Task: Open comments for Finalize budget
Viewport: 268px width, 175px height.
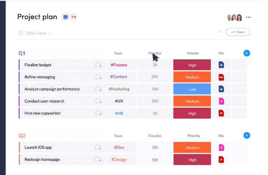Action: pyautogui.click(x=98, y=65)
